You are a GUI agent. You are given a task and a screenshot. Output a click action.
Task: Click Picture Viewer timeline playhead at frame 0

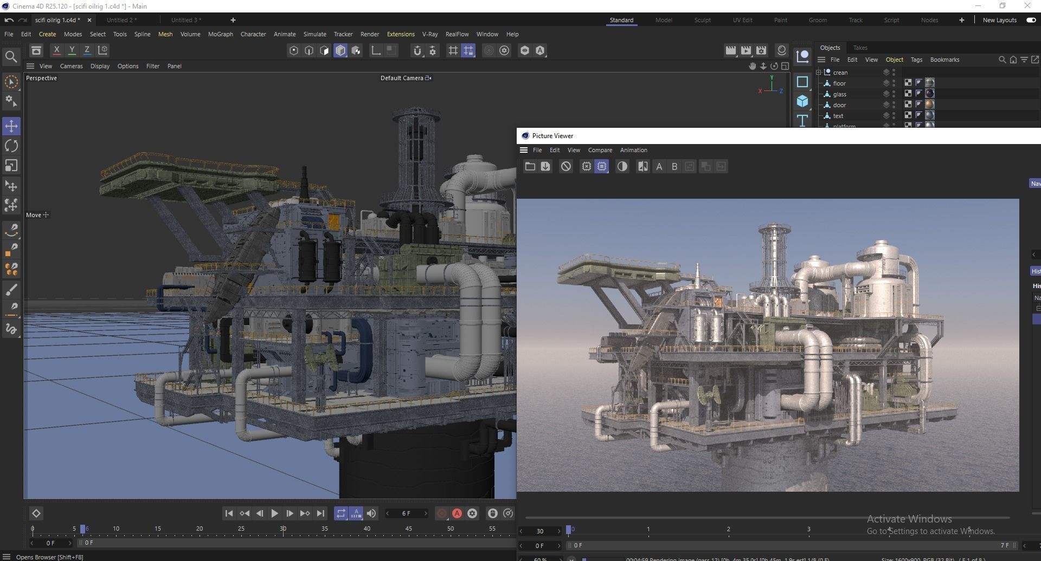(569, 530)
